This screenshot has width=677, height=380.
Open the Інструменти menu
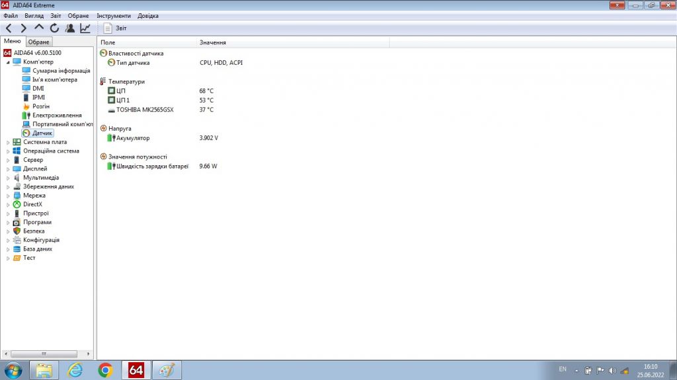[114, 16]
